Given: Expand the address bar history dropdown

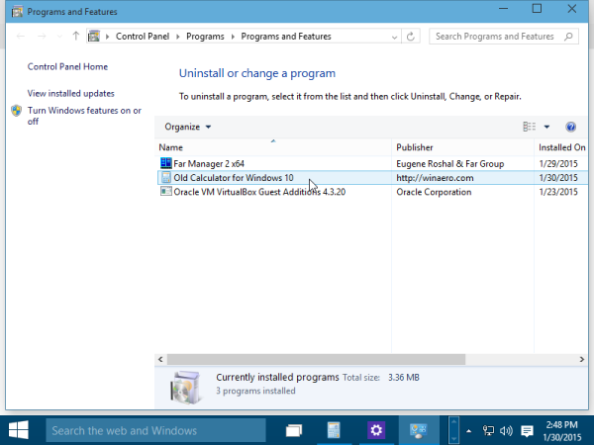Looking at the screenshot, I should click(x=394, y=37).
